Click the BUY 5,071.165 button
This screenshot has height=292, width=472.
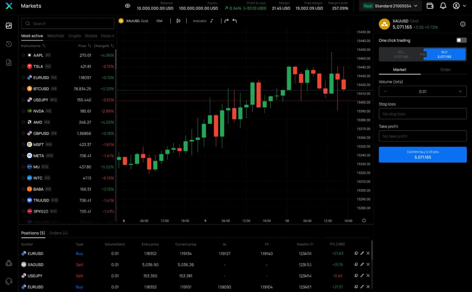tap(444, 54)
